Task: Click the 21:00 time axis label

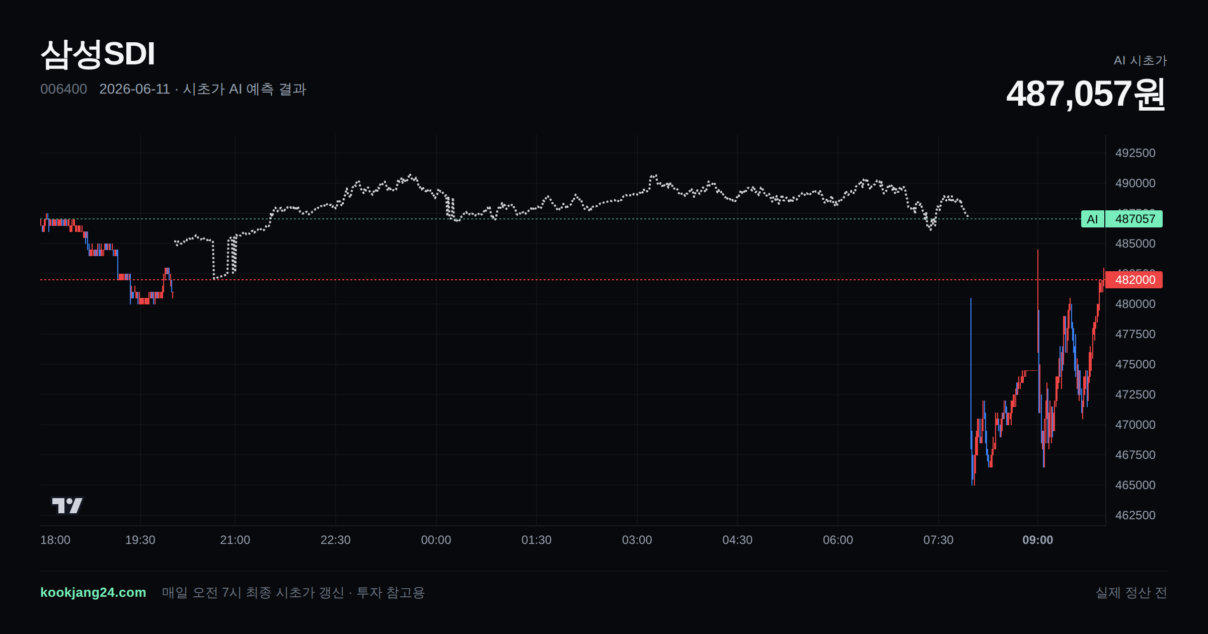Action: pos(235,540)
